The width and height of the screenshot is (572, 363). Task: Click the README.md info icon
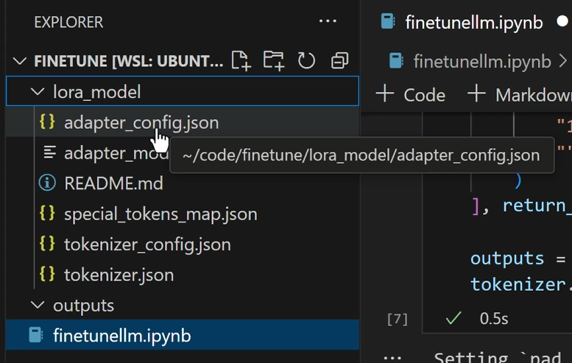click(x=47, y=183)
